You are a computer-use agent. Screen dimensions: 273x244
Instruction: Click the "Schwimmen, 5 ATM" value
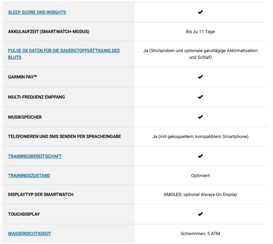coord(200,234)
